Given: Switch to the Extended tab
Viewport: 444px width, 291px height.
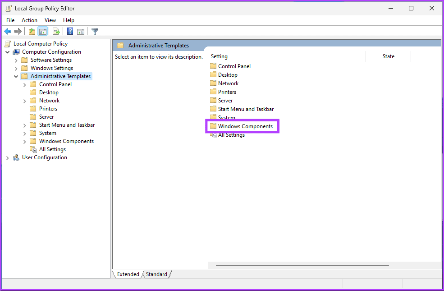Looking at the screenshot, I should 128,274.
